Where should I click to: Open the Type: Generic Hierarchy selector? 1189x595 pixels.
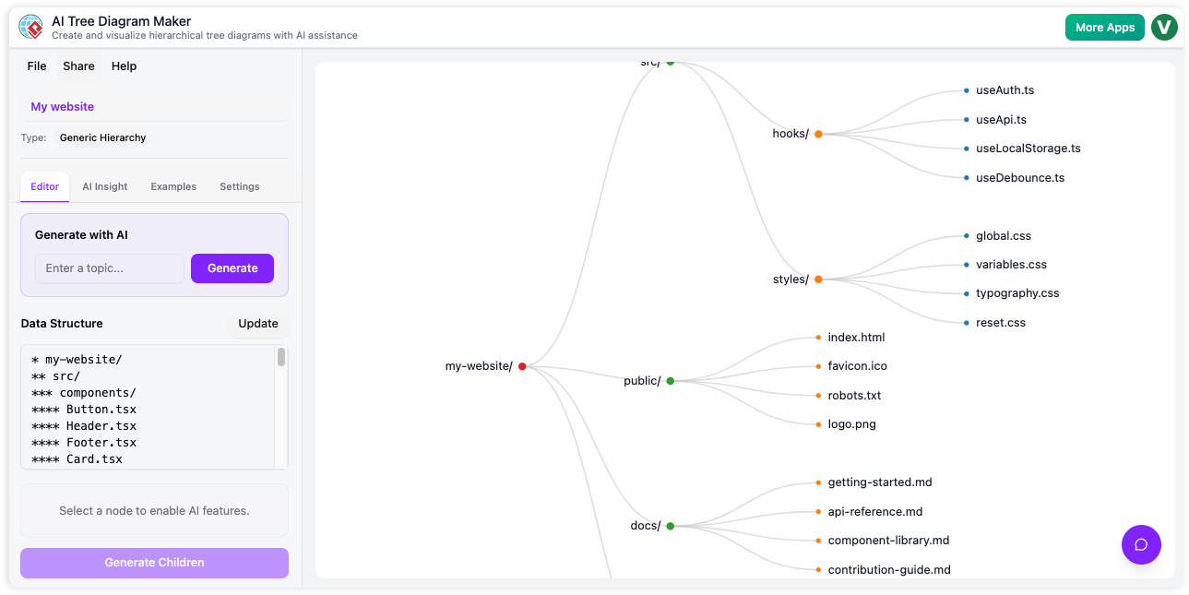102,137
